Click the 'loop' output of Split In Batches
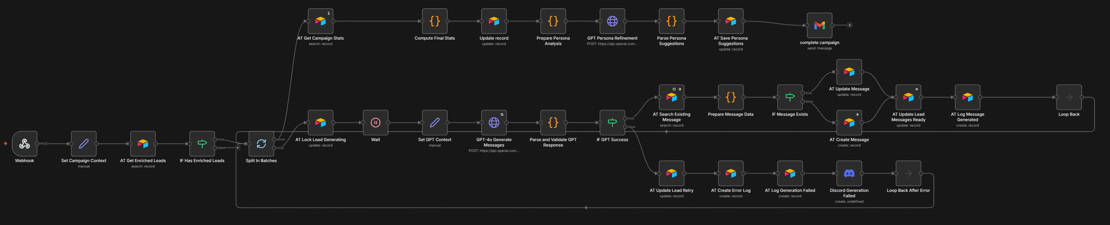Screen dimensions: 1110x225 pos(274,148)
